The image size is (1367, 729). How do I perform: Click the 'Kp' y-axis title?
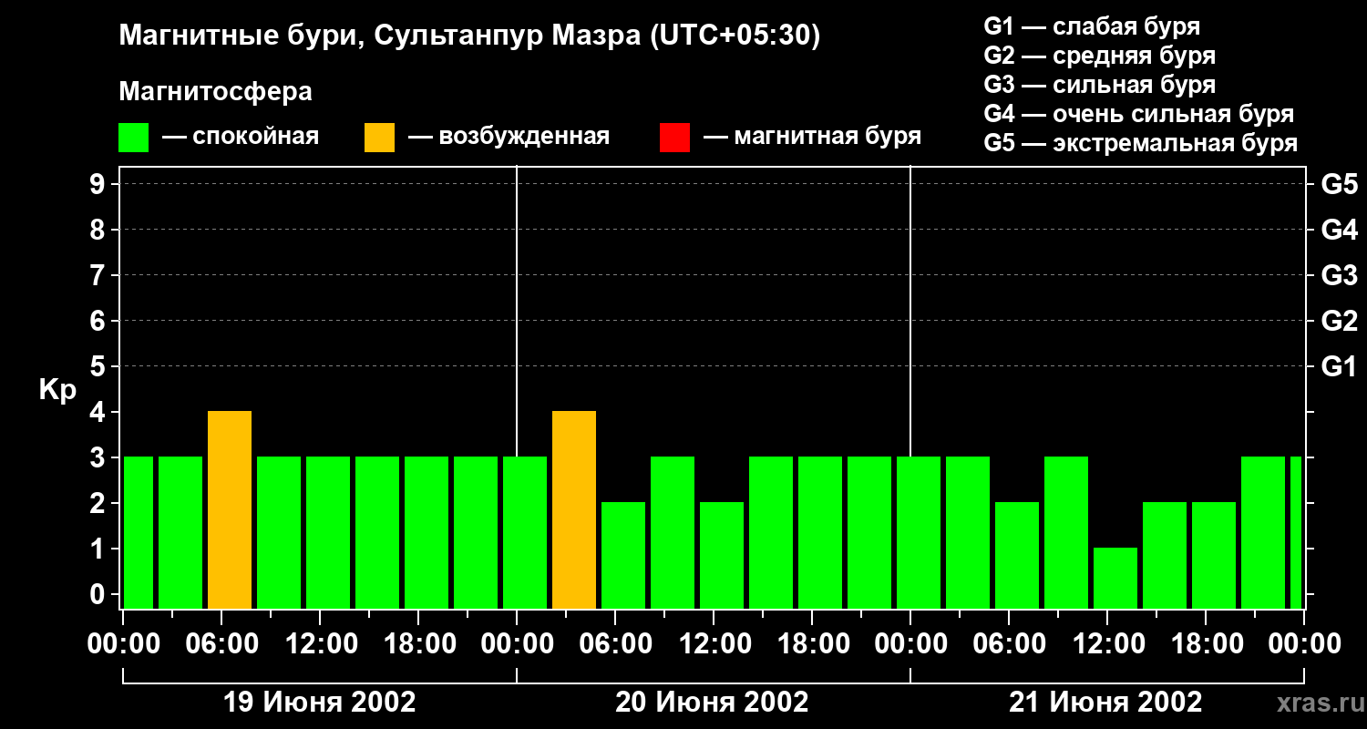(57, 390)
